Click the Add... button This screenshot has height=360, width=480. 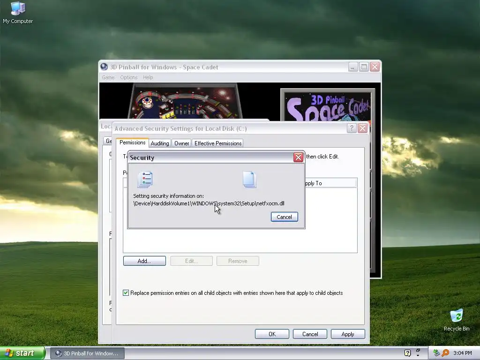144,261
